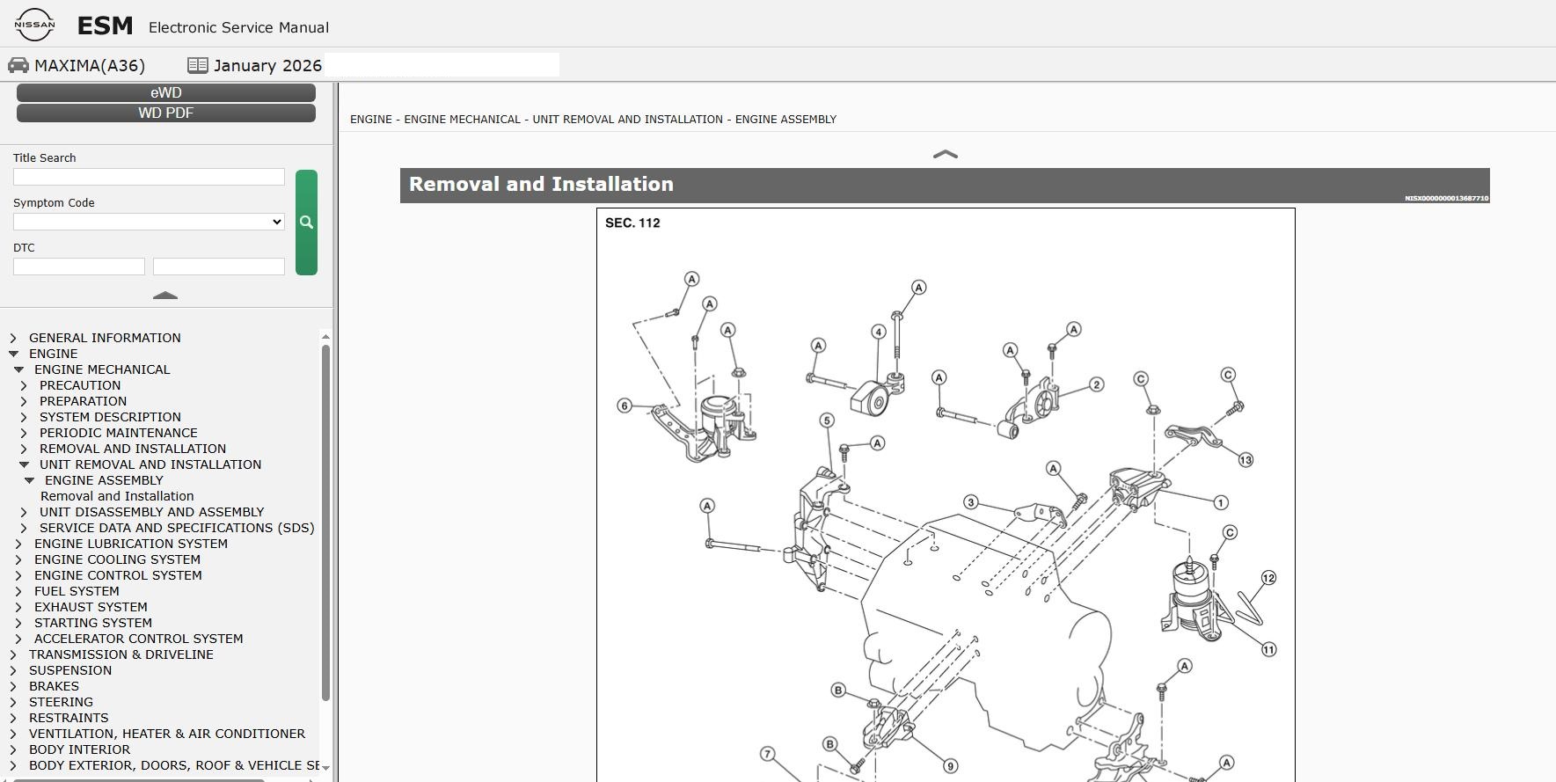
Task: Open STARTING SYSTEM tree item
Action: tap(93, 623)
